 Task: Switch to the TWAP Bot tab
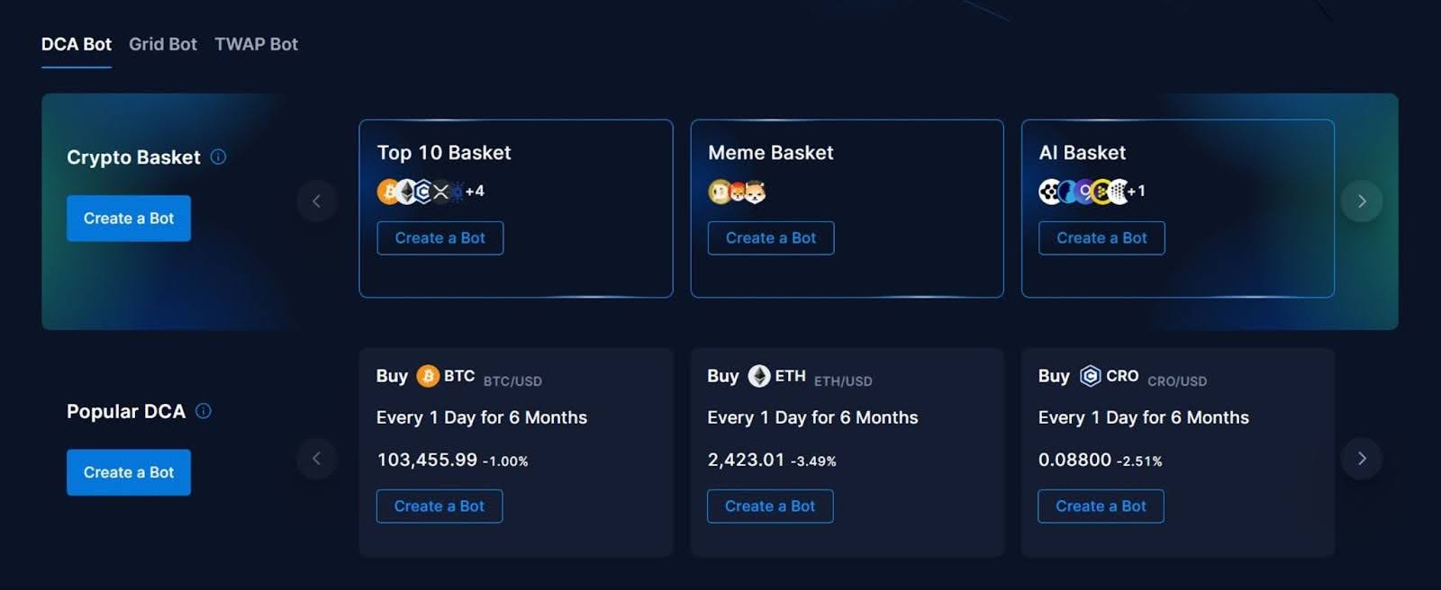click(256, 44)
